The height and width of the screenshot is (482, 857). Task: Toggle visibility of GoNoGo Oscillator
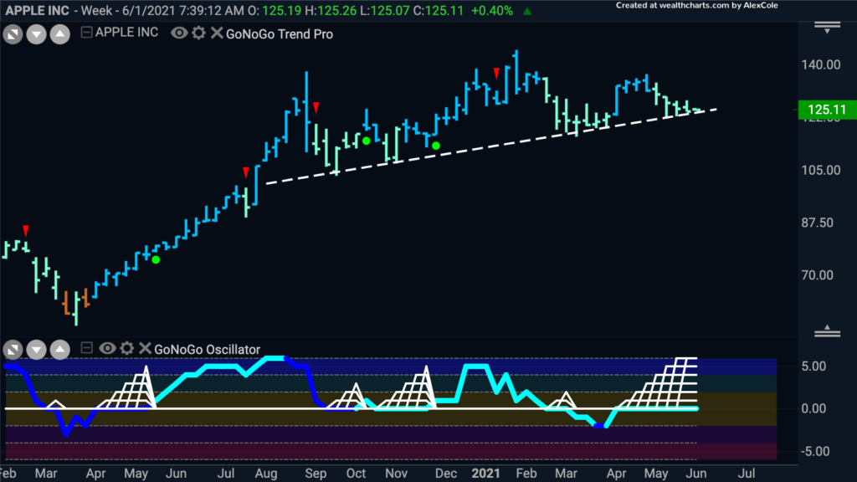107,348
